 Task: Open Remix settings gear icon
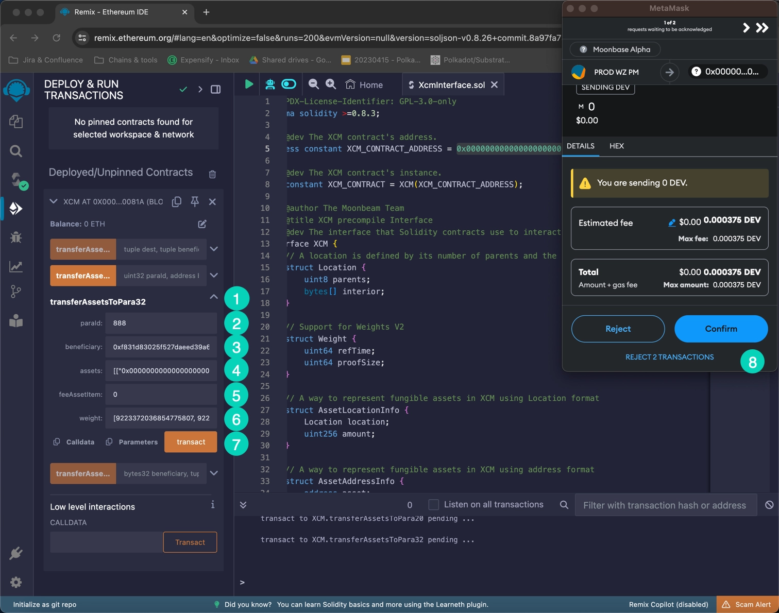pos(16,582)
